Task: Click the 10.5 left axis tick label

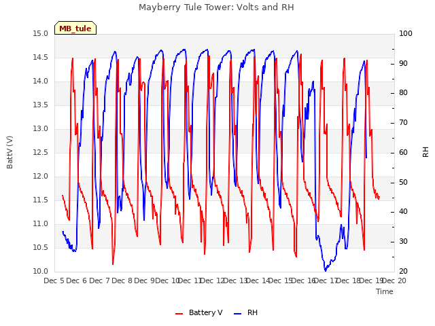Action: (41, 247)
